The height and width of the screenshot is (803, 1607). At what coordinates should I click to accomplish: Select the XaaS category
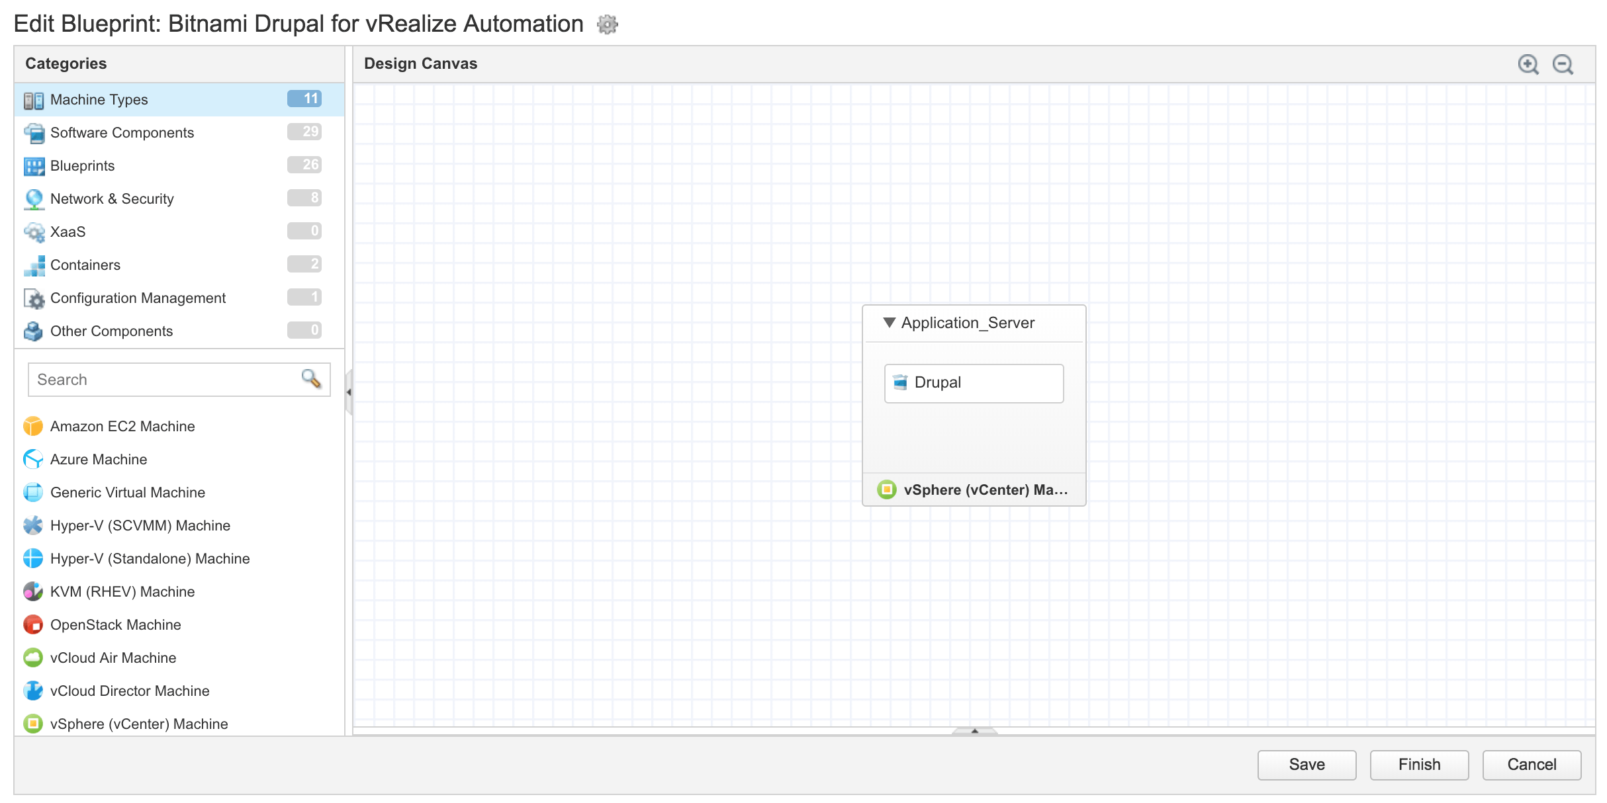pyautogui.click(x=179, y=232)
